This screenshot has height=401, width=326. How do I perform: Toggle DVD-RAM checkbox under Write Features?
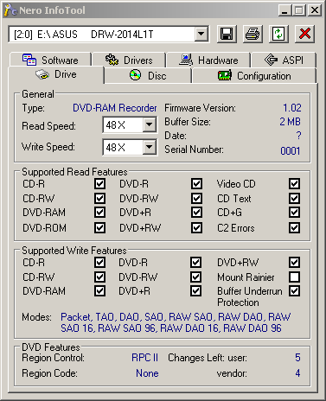pos(99,291)
